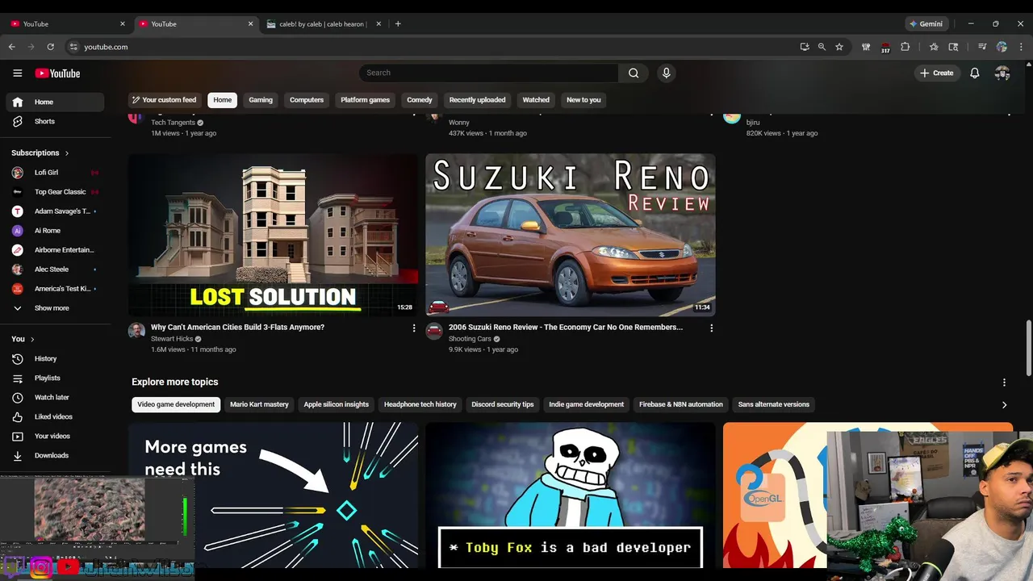This screenshot has width=1033, height=581.
Task: Switch to the caleb! by caleb tab
Action: point(323,23)
